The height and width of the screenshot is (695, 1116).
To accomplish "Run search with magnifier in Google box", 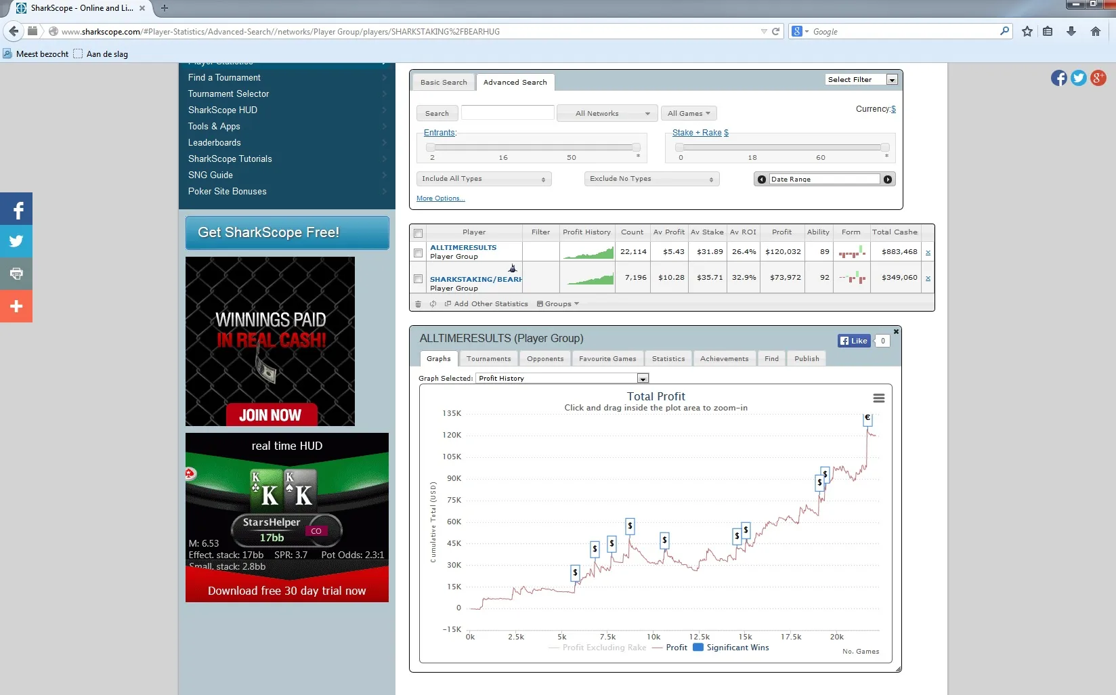I will (1004, 31).
